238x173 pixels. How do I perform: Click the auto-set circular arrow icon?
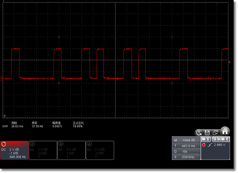click(x=199, y=133)
